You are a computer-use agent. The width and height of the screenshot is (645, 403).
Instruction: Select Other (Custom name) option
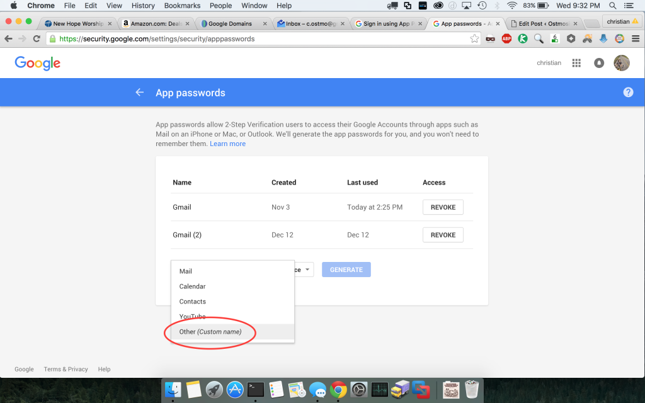[x=232, y=332]
